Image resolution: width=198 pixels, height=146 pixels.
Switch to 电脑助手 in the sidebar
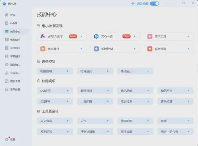pyautogui.click(x=15, y=40)
